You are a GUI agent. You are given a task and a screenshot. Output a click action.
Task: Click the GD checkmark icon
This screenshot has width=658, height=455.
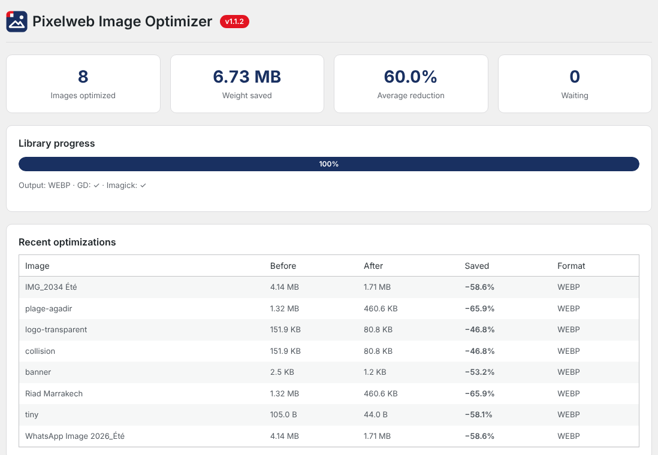pos(96,186)
